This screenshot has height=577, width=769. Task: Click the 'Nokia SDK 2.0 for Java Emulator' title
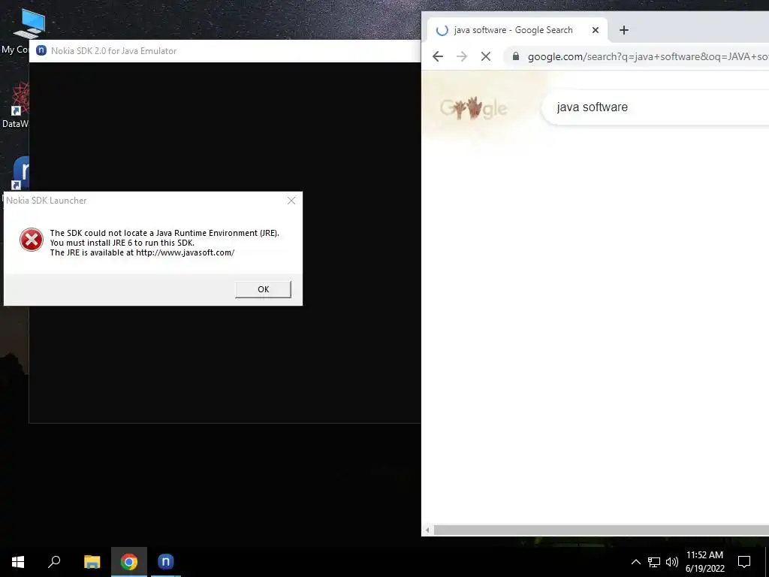point(114,51)
